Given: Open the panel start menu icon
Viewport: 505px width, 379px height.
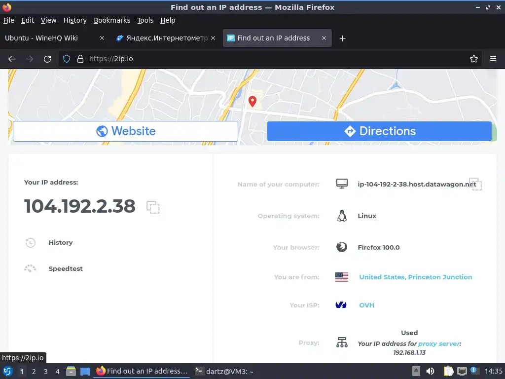Looking at the screenshot, I should coord(7,371).
